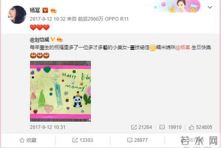Like the original post with 524805 likes
Screen dimensions: 221x148
tap(200, 127)
